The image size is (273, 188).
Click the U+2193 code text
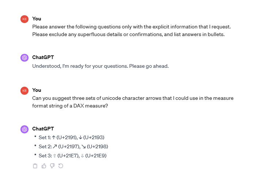coord(94,137)
